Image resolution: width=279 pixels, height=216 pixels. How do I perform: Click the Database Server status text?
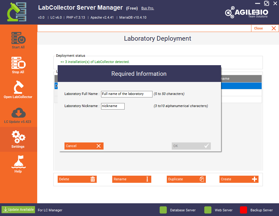click(183, 210)
